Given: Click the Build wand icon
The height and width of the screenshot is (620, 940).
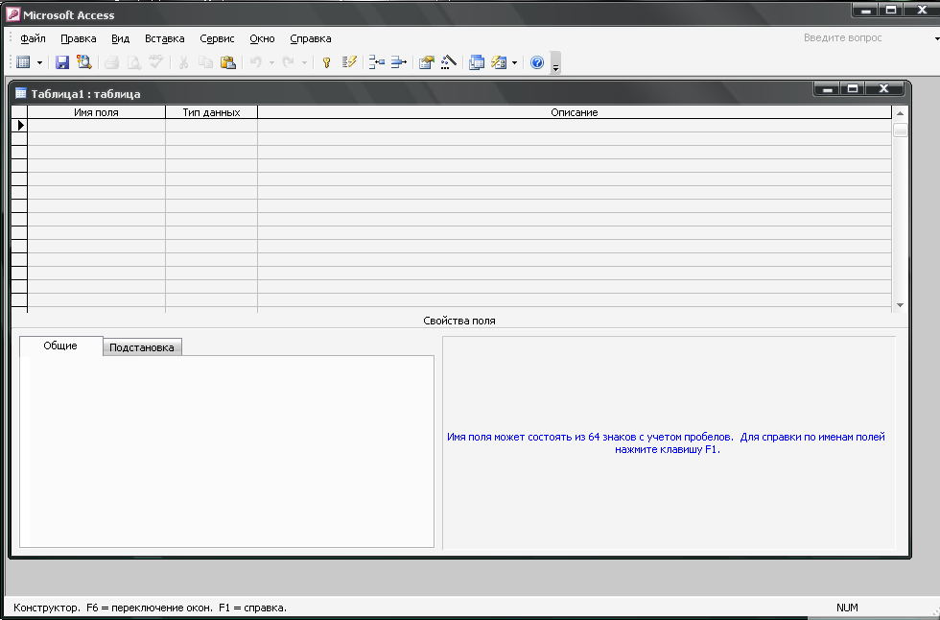Looking at the screenshot, I should coord(449,62).
